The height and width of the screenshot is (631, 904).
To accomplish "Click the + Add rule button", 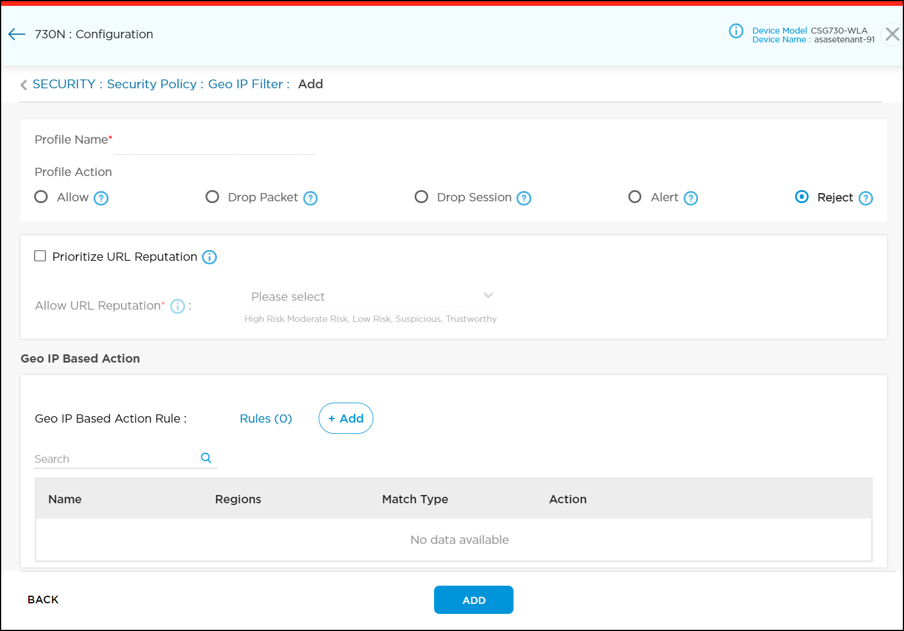I will point(346,419).
